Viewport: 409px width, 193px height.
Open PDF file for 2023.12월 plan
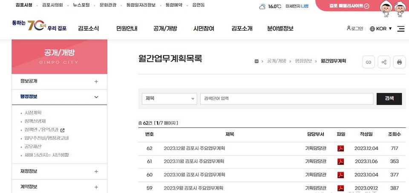click(x=341, y=148)
